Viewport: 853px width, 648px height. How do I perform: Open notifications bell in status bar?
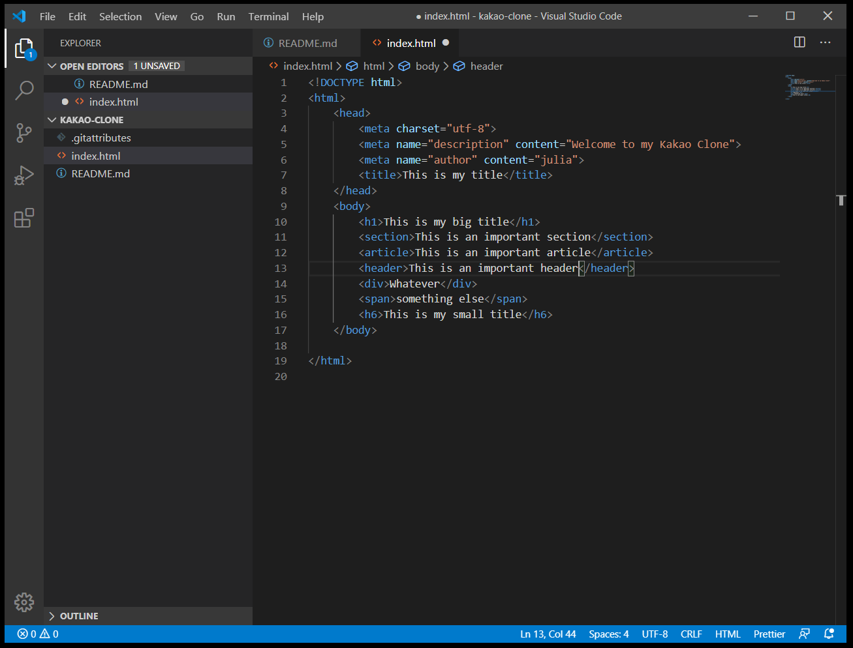click(x=829, y=634)
